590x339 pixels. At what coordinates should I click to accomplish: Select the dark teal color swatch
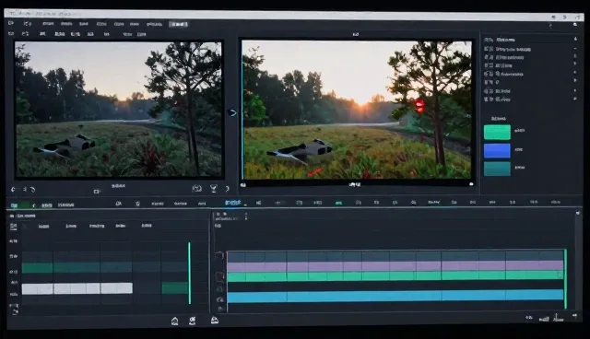[x=497, y=169]
